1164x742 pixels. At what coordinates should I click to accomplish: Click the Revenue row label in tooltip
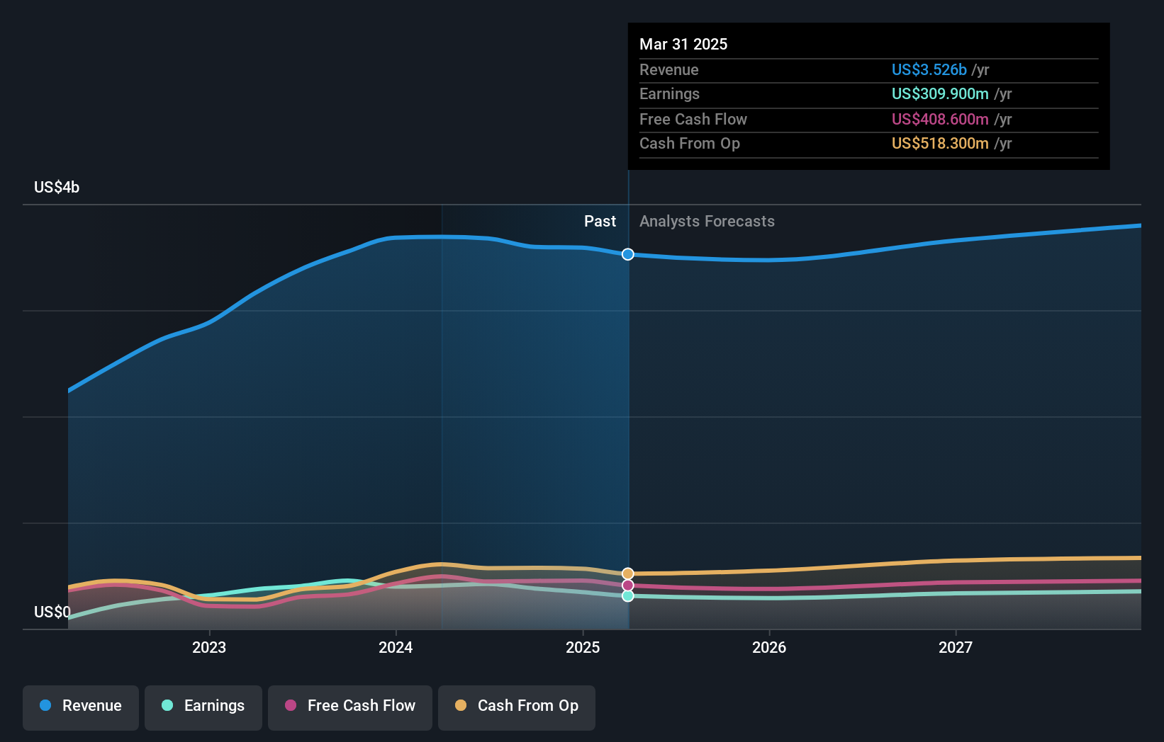(669, 69)
